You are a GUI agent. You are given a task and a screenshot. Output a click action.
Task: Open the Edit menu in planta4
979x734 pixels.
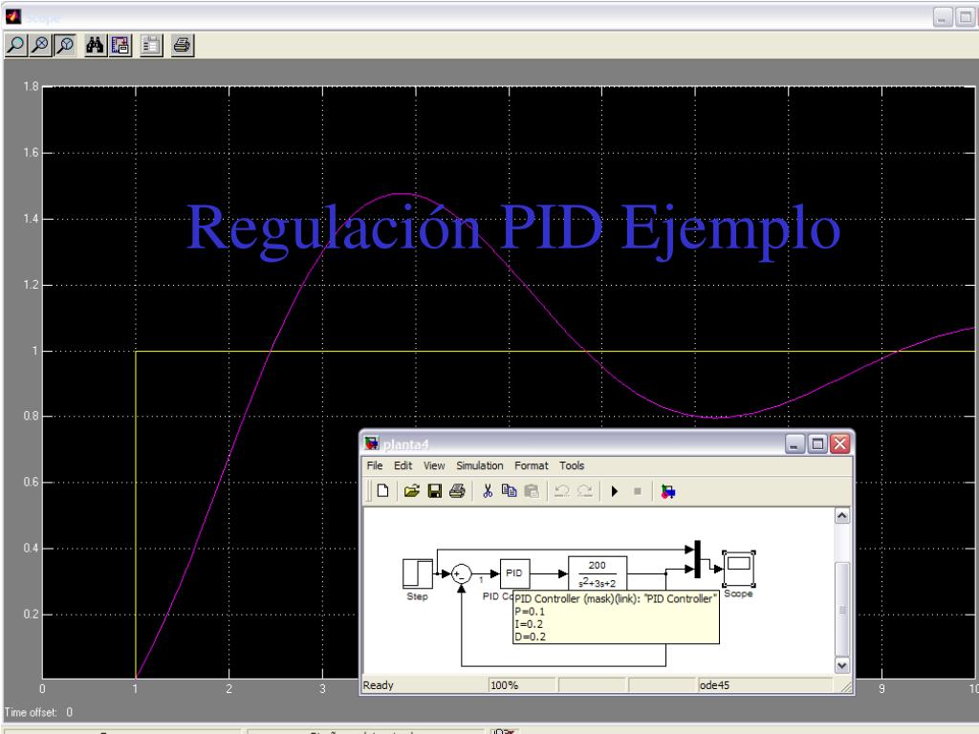(402, 465)
